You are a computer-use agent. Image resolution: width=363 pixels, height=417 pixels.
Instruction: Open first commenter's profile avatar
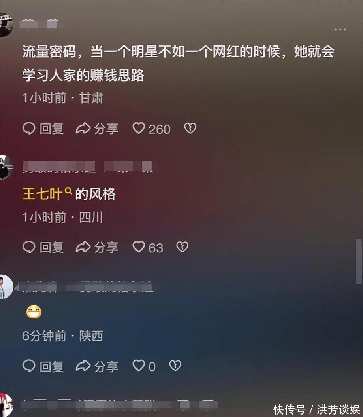coord(6,25)
